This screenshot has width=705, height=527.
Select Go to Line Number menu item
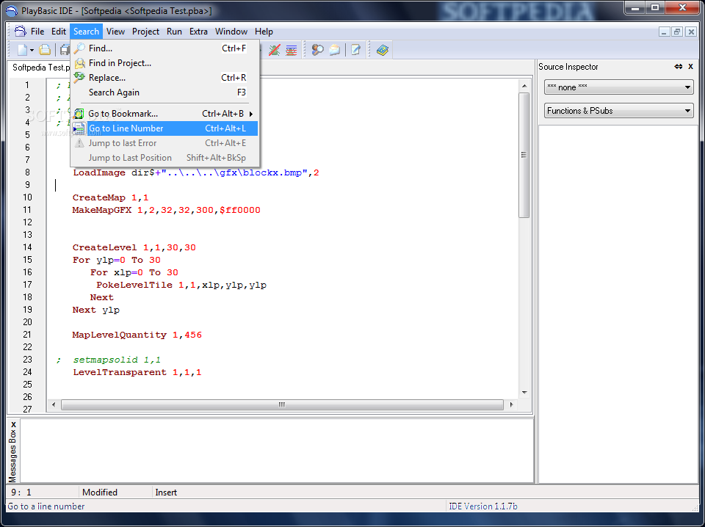pos(164,128)
